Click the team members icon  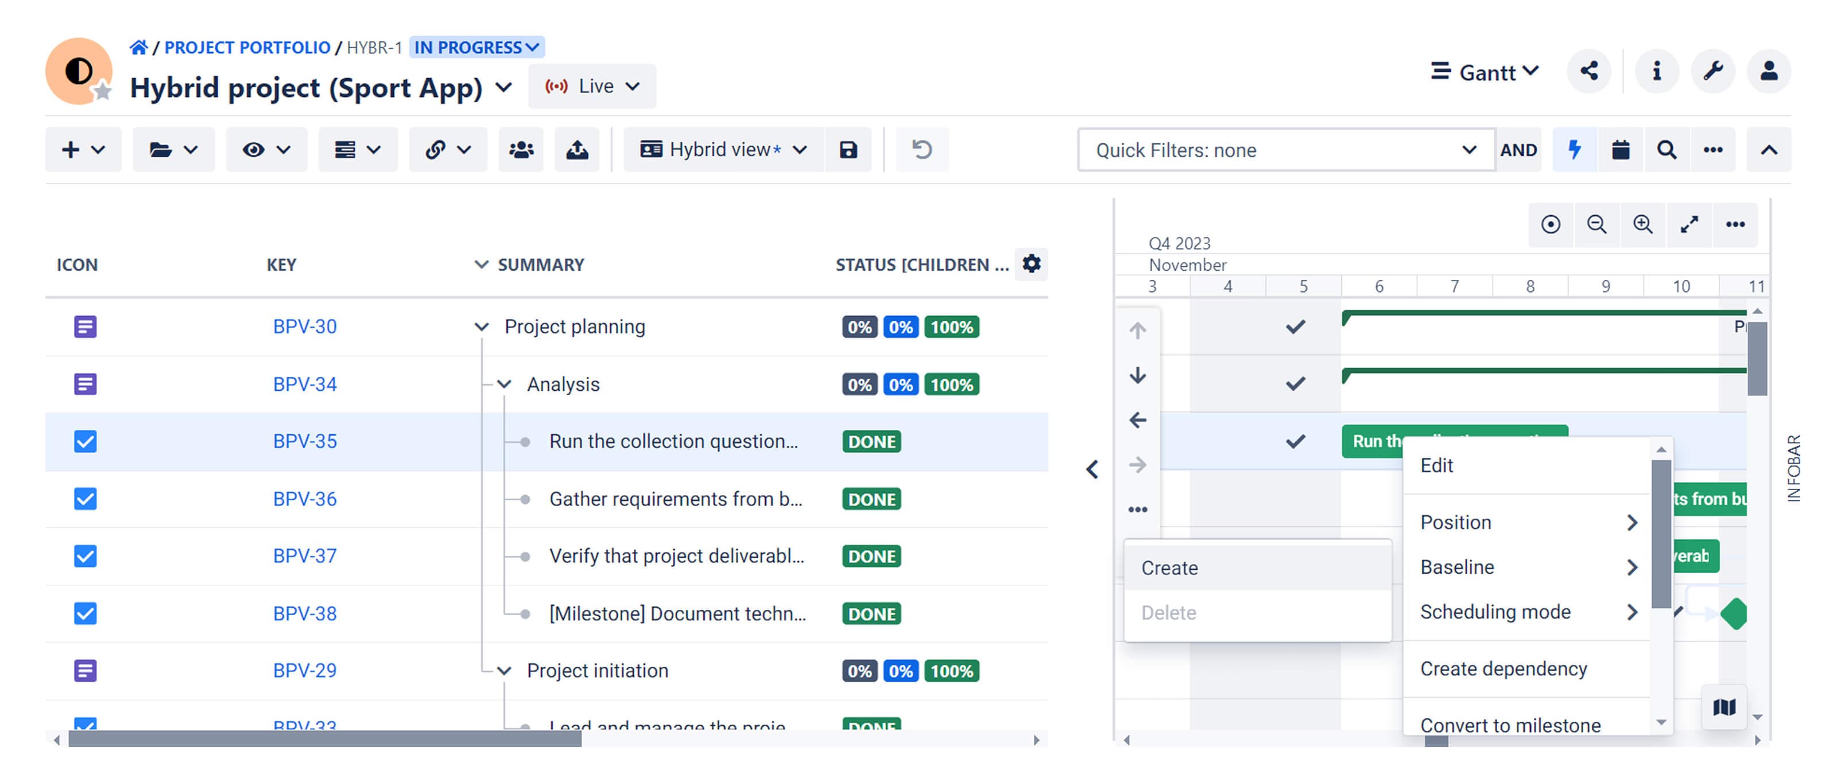(x=521, y=150)
